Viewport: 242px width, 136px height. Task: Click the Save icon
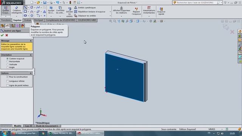(x=45, y=3)
